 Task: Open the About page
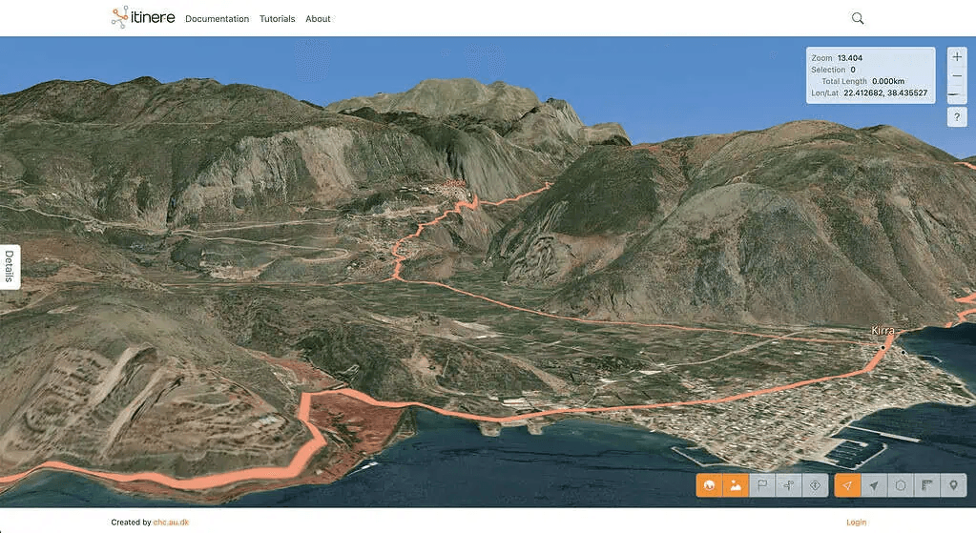[x=318, y=19]
